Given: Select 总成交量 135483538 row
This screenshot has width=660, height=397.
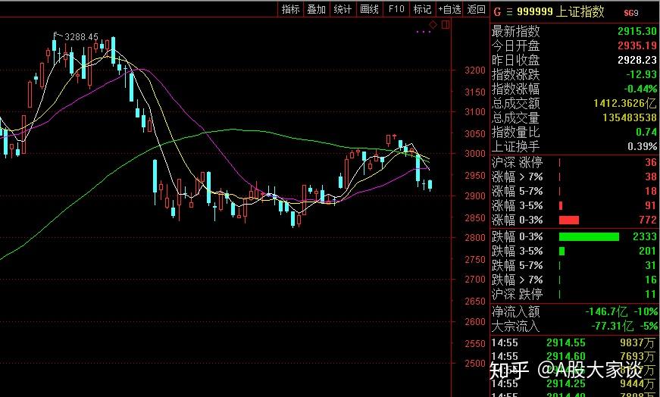Looking at the screenshot, I should (x=574, y=117).
